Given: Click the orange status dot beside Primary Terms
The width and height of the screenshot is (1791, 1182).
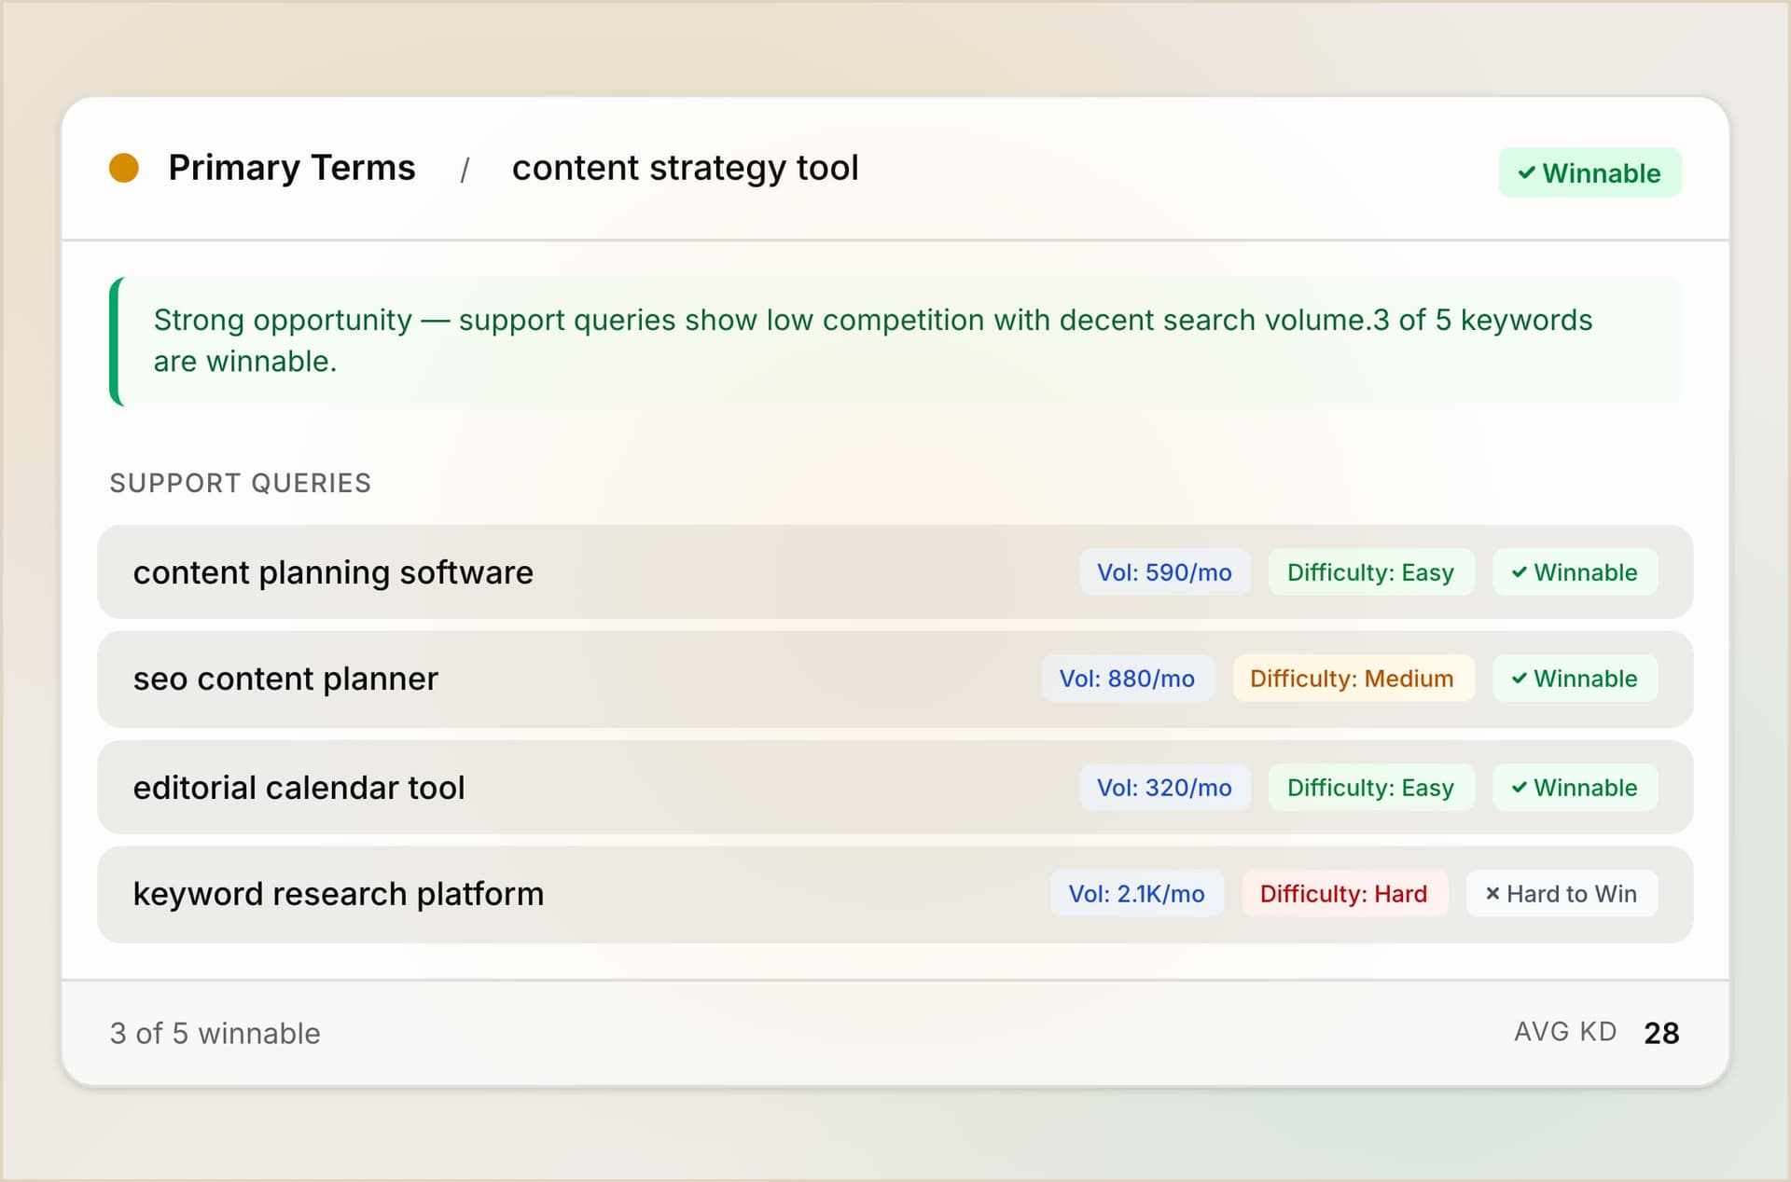Looking at the screenshot, I should (124, 169).
